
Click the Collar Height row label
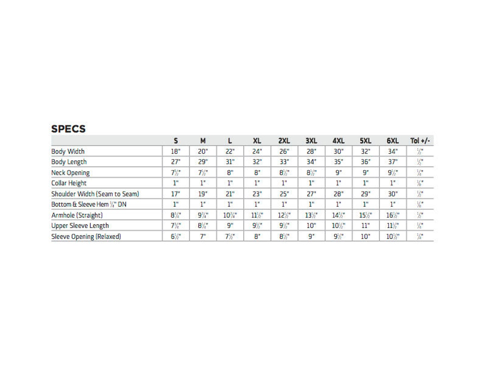pyautogui.click(x=69, y=183)
